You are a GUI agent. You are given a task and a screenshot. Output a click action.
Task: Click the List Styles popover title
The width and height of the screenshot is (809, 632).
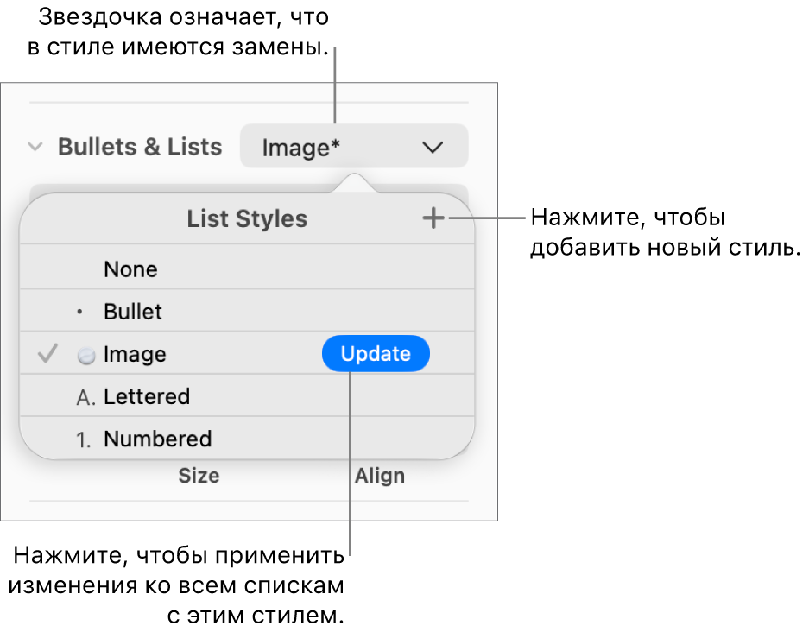tap(247, 219)
